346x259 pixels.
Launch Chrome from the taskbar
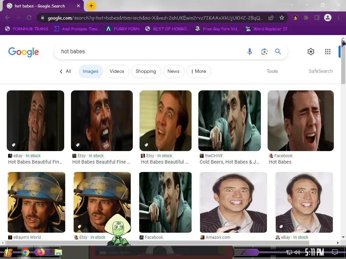[x=25, y=252]
